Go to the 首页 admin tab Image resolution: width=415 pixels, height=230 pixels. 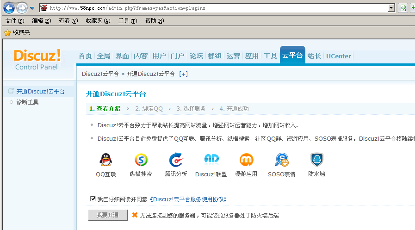tap(85, 56)
